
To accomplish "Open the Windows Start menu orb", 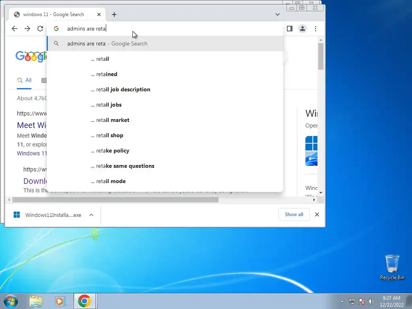I will coord(11,301).
